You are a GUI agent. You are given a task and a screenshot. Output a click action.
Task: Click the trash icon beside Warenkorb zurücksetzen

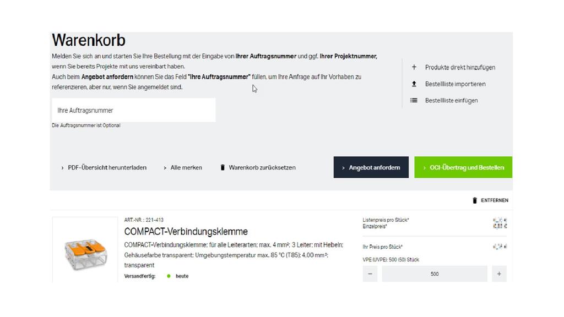point(223,167)
